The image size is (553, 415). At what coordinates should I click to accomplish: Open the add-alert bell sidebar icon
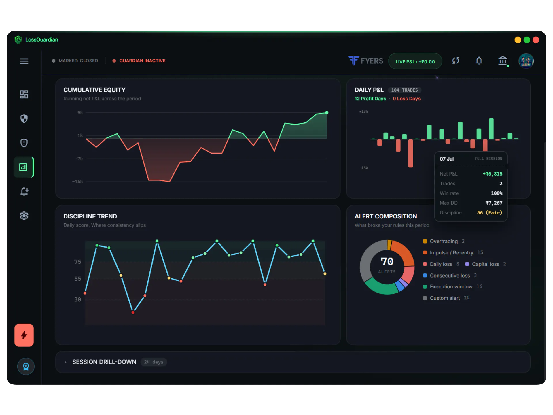pyautogui.click(x=24, y=191)
